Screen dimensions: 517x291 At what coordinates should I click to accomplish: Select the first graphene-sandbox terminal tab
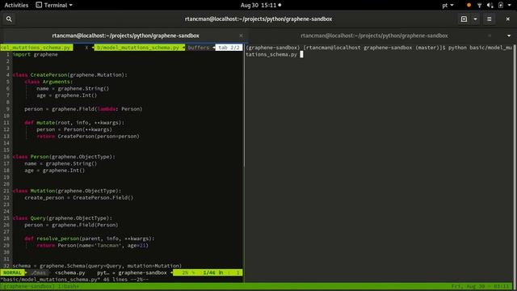pos(125,36)
